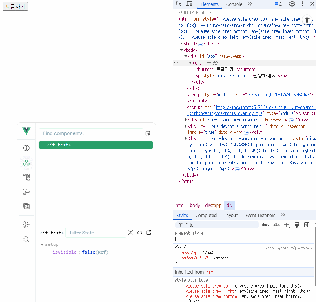
Task: Toggle the .cls classes button
Action: tap(276, 225)
